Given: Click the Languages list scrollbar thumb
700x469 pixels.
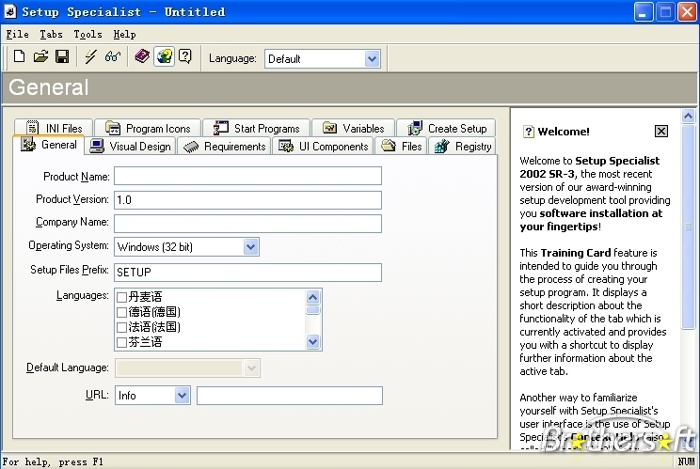Looking at the screenshot, I should click(x=313, y=310).
